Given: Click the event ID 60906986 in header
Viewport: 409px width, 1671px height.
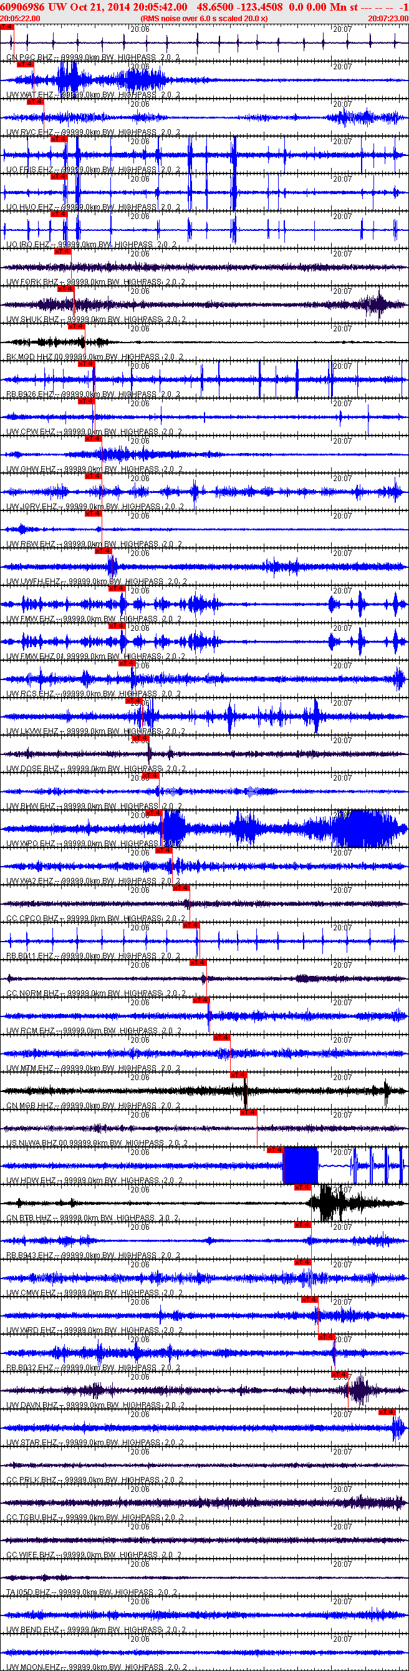Looking at the screenshot, I should click(x=22, y=6).
